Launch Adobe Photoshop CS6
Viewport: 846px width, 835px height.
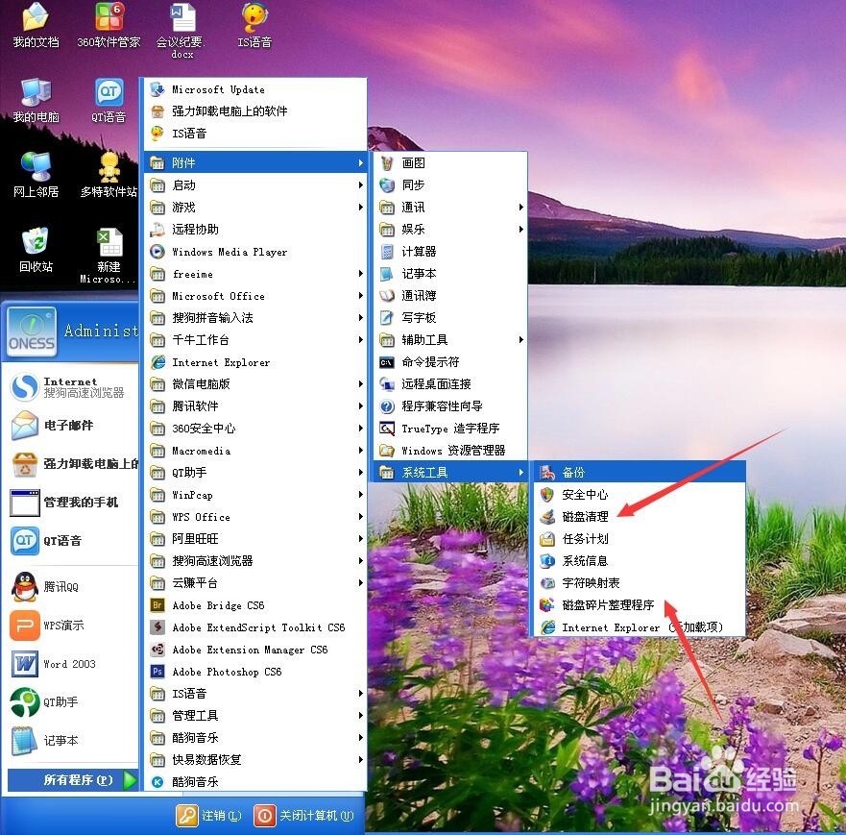tap(255, 672)
